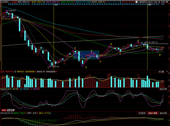This screenshot has height=126, width=170.
Task: Click the D: +40.69 value
Action: click(25, 89)
